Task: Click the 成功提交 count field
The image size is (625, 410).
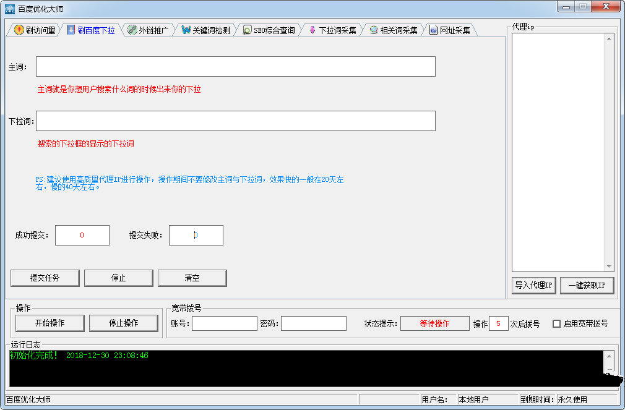Action: point(82,235)
